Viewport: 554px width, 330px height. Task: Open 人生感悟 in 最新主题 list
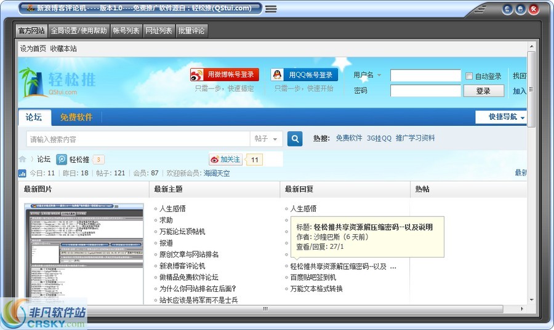172,209
